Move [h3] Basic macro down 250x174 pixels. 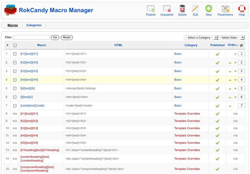(235, 71)
